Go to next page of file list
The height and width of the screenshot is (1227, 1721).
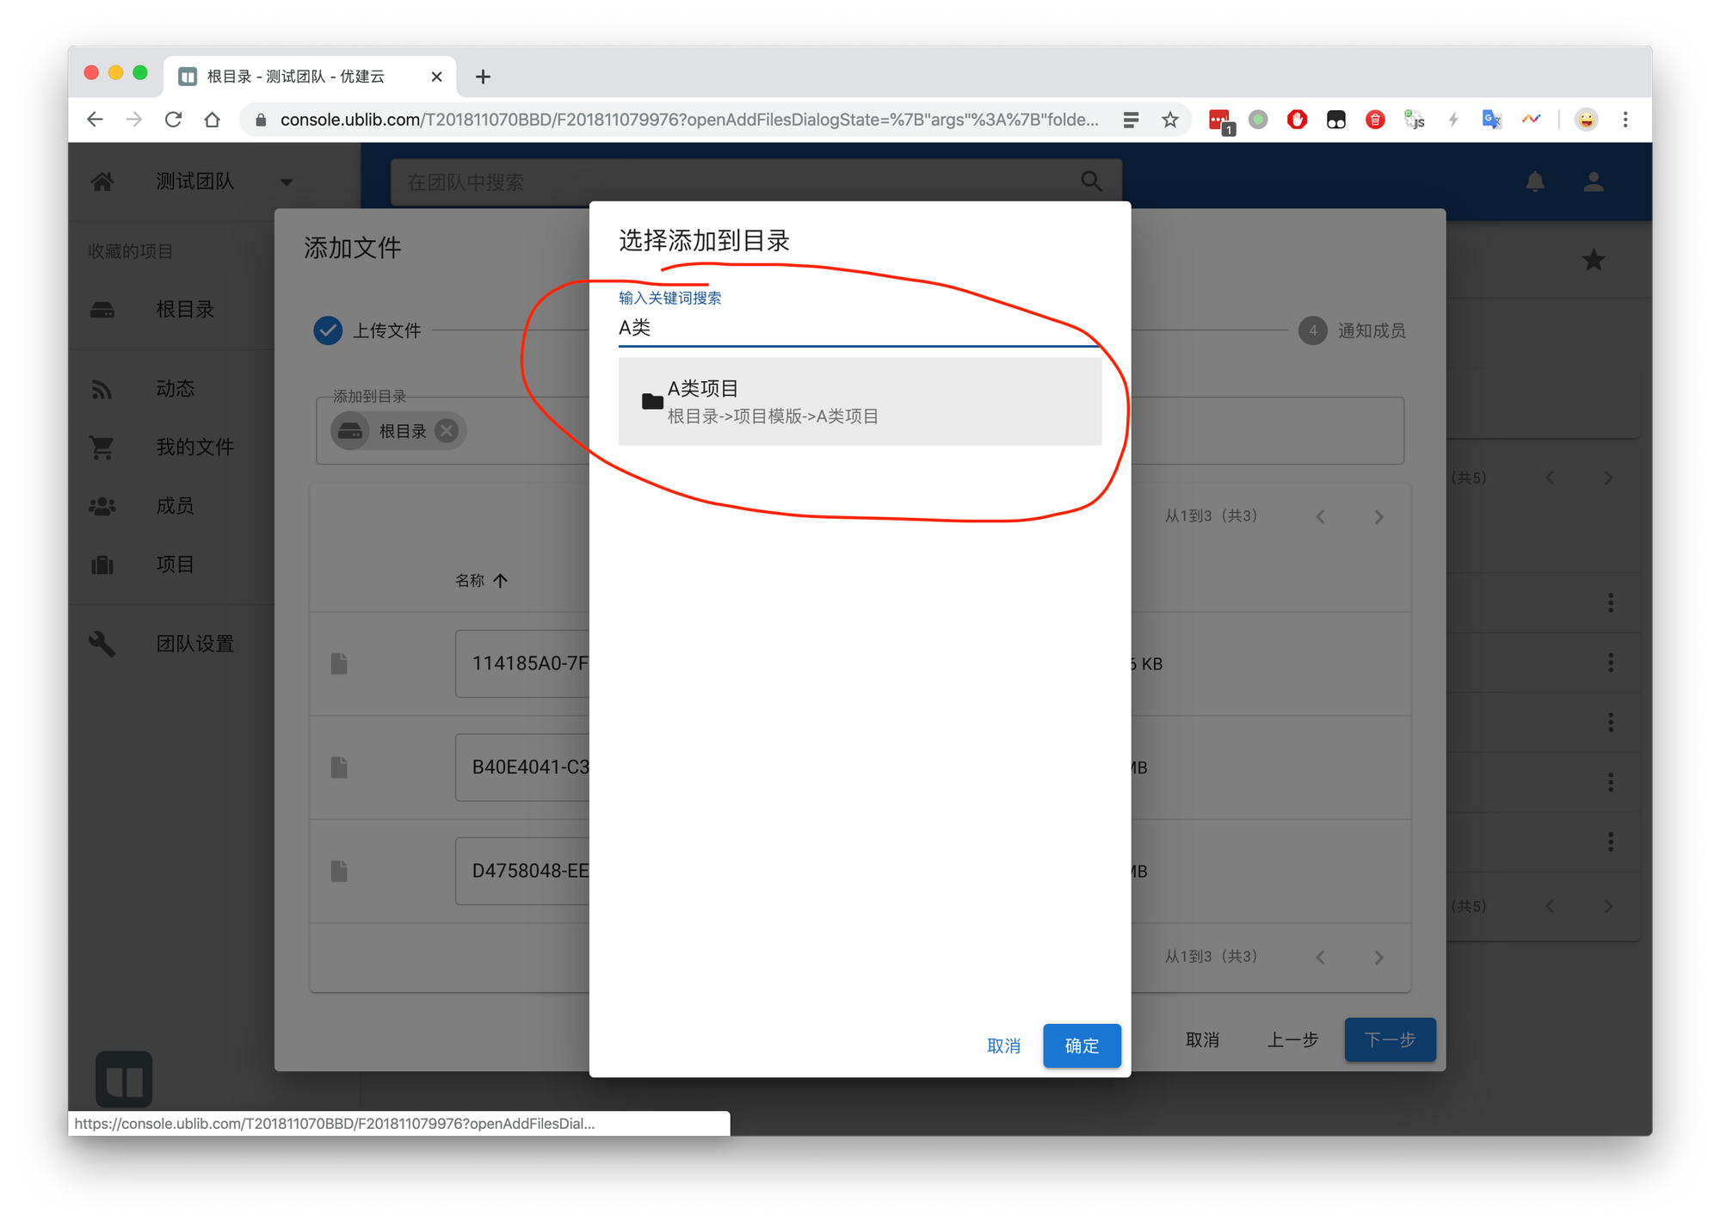pos(1379,517)
